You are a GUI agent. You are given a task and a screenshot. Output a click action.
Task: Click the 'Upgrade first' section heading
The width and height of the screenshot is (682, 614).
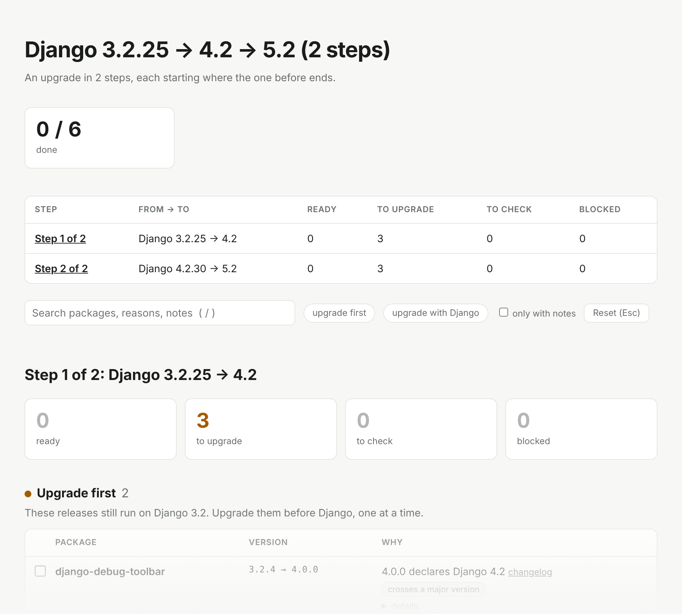(76, 493)
